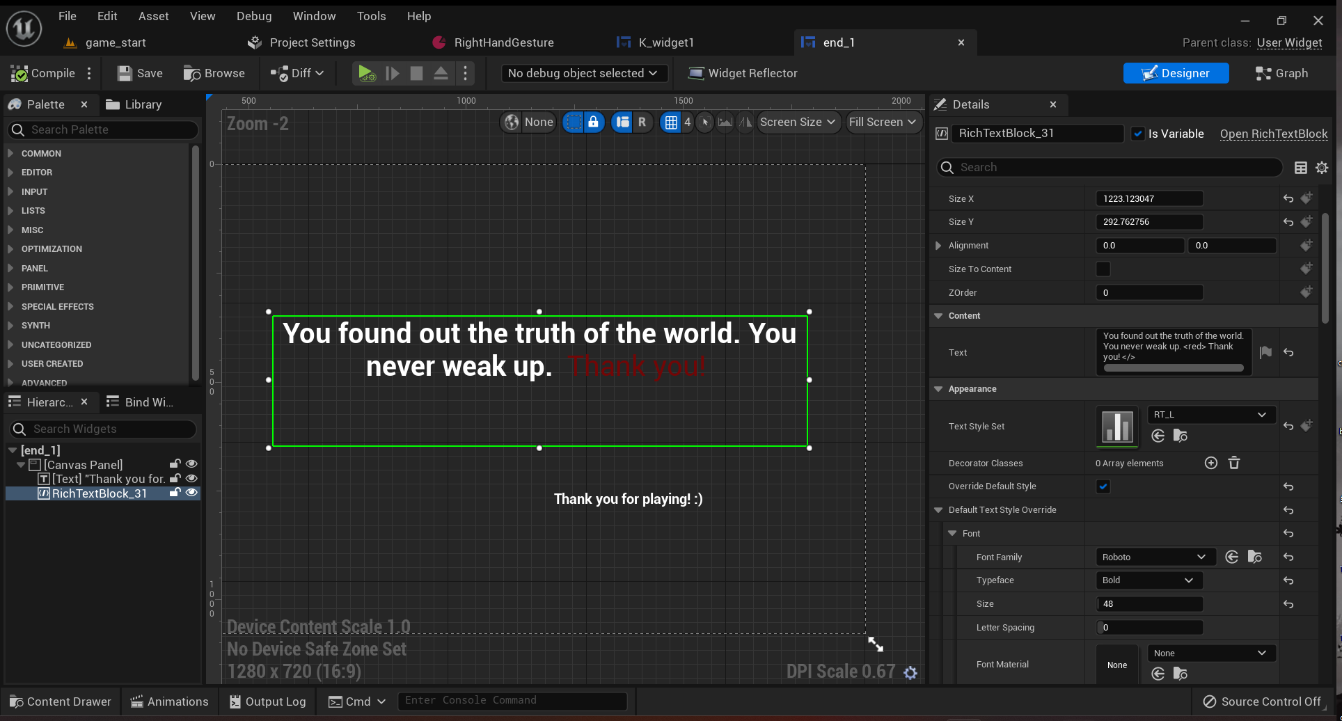Click the Open RichTextBlock link

[1273, 134]
